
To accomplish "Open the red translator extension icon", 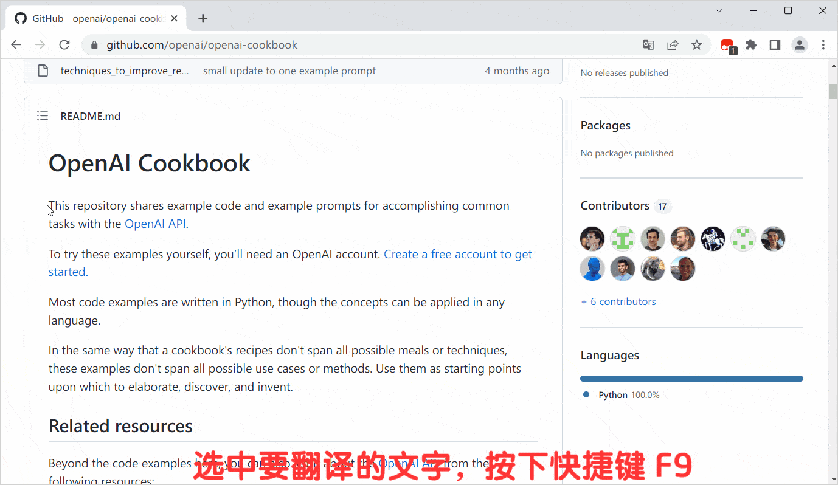I will [728, 46].
